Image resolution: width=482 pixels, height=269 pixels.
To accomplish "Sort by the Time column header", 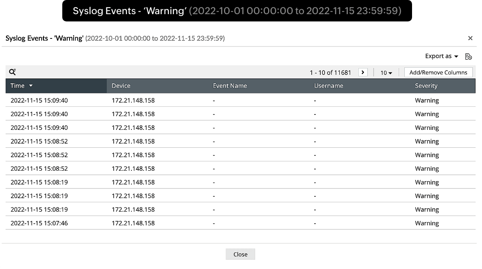I will [x=17, y=86].
